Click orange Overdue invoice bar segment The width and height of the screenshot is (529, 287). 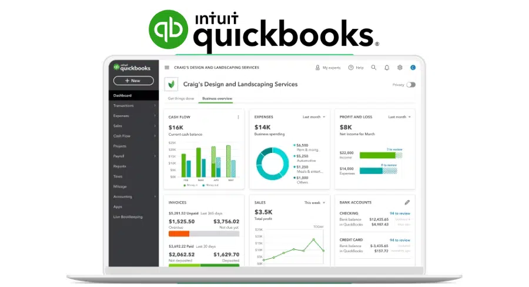click(179, 233)
